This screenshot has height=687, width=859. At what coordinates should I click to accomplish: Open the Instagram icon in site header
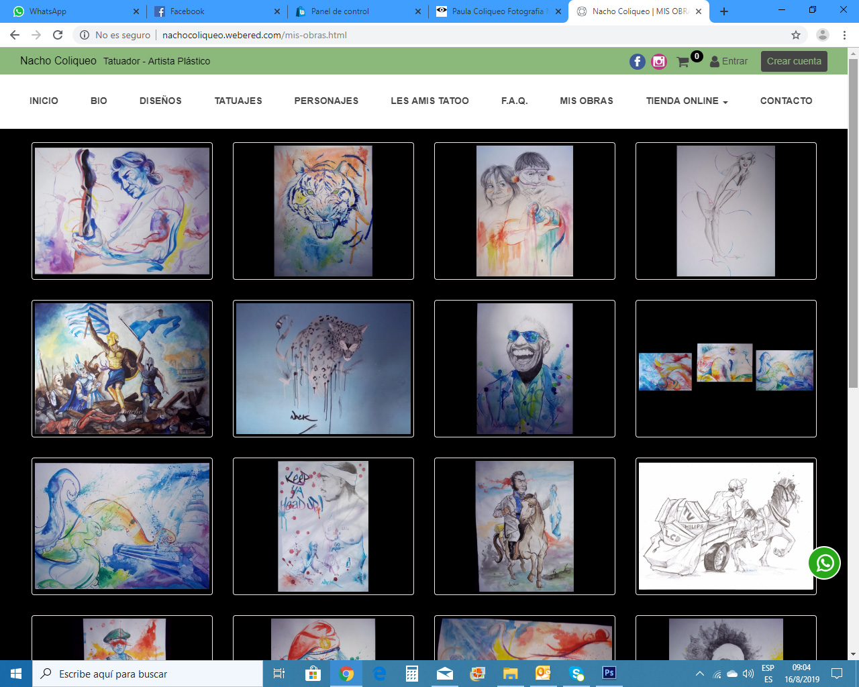[x=659, y=62]
